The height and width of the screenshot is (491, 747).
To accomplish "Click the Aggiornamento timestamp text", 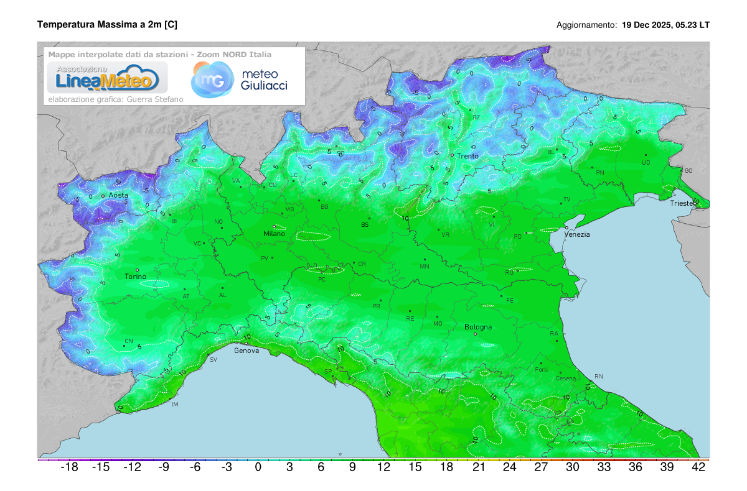I will (632, 25).
